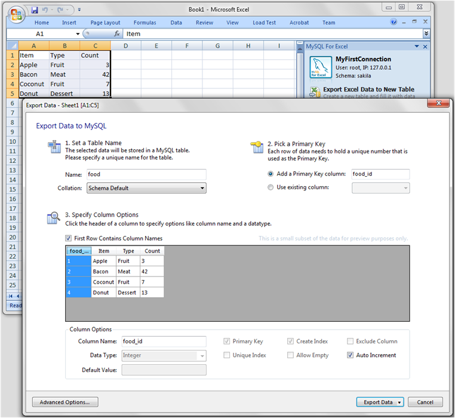Switch to the Formulas tab
The height and width of the screenshot is (418, 455).
point(145,23)
